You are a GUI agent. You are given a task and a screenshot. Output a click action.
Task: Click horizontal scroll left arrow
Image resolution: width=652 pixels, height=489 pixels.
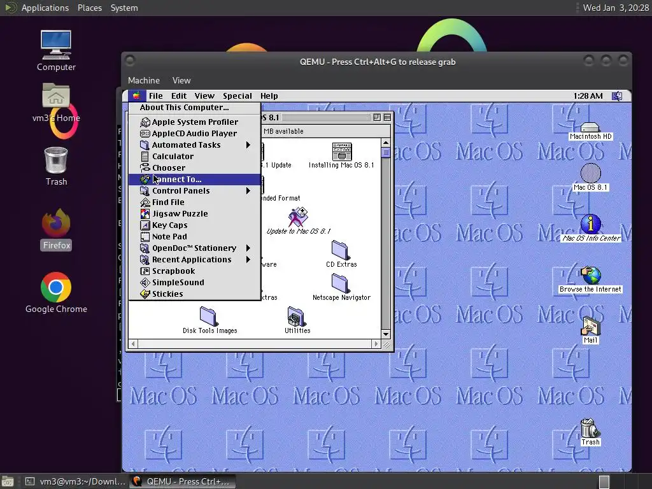click(133, 344)
